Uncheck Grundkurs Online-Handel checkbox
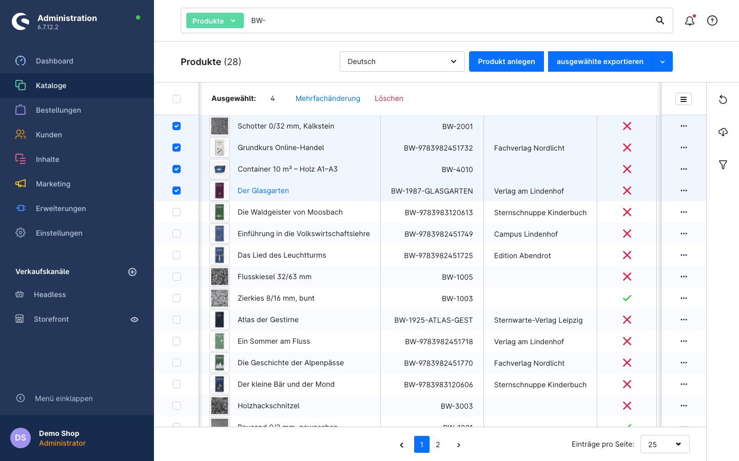Screen dimensions: 739x461 [177, 148]
